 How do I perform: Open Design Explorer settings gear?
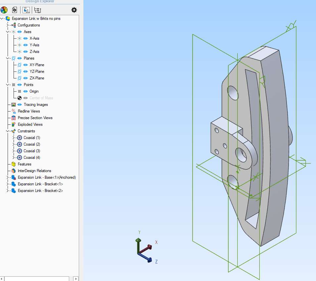[x=74, y=10]
